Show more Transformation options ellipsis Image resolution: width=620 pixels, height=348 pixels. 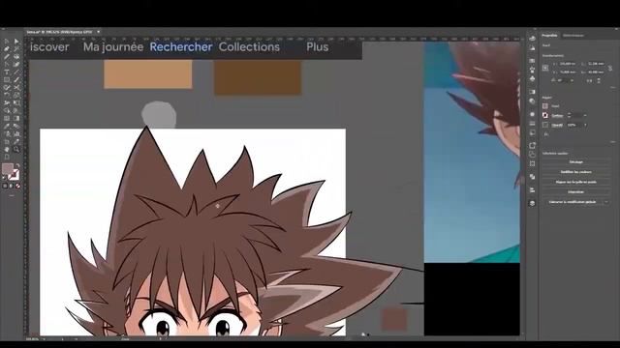point(613,87)
